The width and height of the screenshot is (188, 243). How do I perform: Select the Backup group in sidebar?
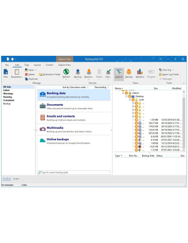(7, 104)
